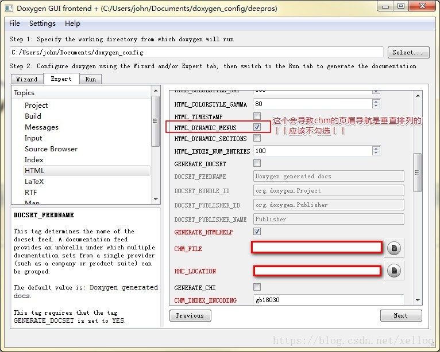Click the Previous button
Screen dimensions: 440x352
(x=190, y=315)
